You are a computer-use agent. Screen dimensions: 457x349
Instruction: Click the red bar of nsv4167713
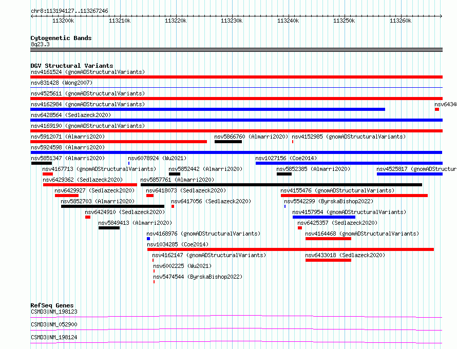pyautogui.click(x=48, y=174)
